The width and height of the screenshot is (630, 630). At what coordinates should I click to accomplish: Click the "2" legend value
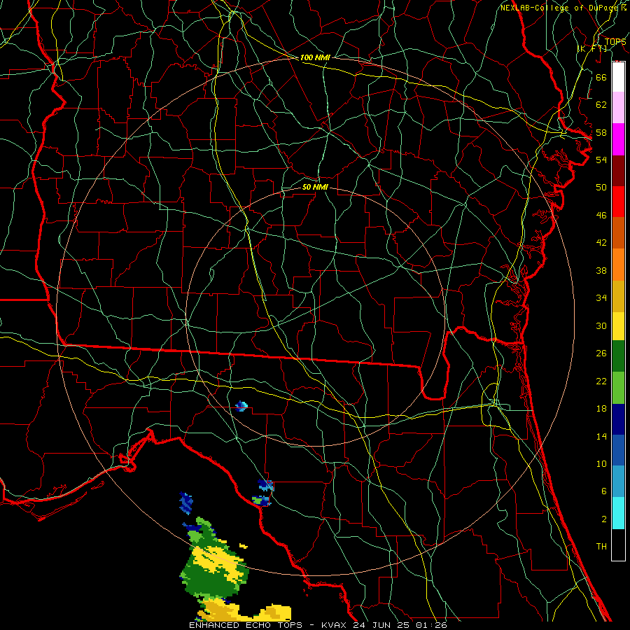[x=603, y=519]
